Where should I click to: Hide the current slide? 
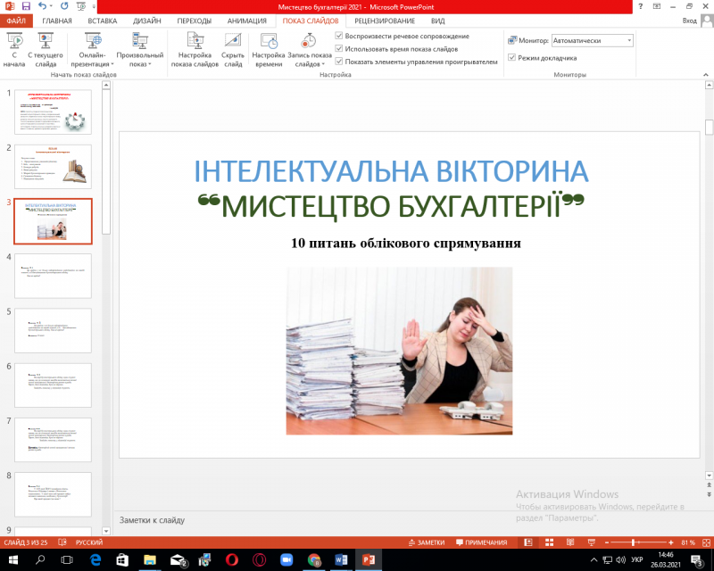tap(233, 50)
